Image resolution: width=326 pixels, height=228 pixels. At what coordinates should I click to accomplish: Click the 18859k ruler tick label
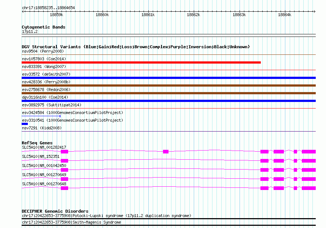56,15
